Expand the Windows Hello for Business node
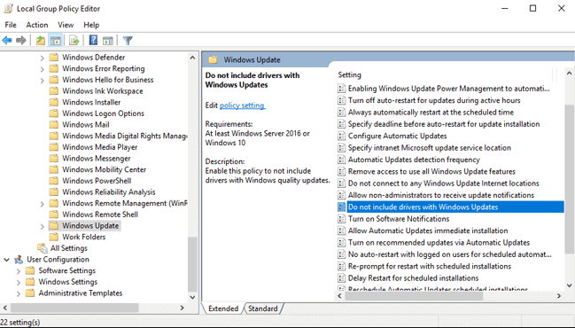 [43, 81]
